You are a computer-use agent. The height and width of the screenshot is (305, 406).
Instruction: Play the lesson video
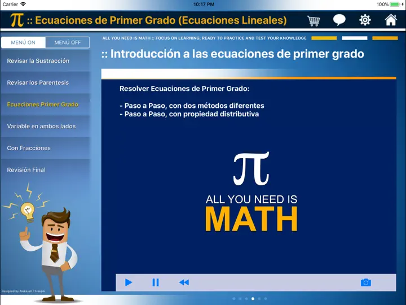(129, 282)
